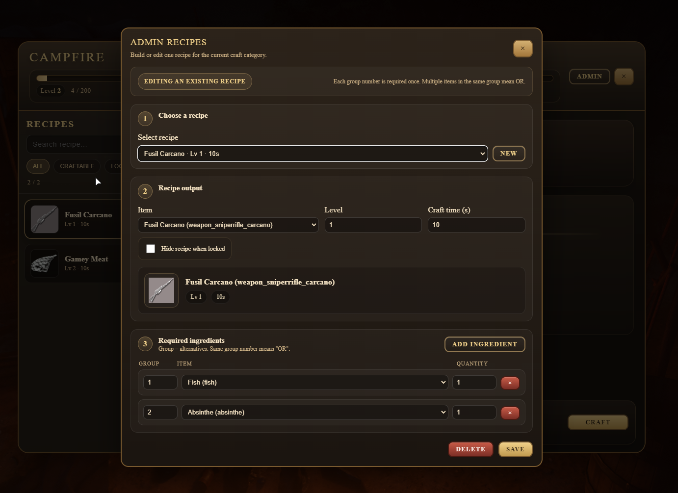
Task: Select Fusil Carcano recipe icon in Campfire list
Action: pyautogui.click(x=45, y=219)
